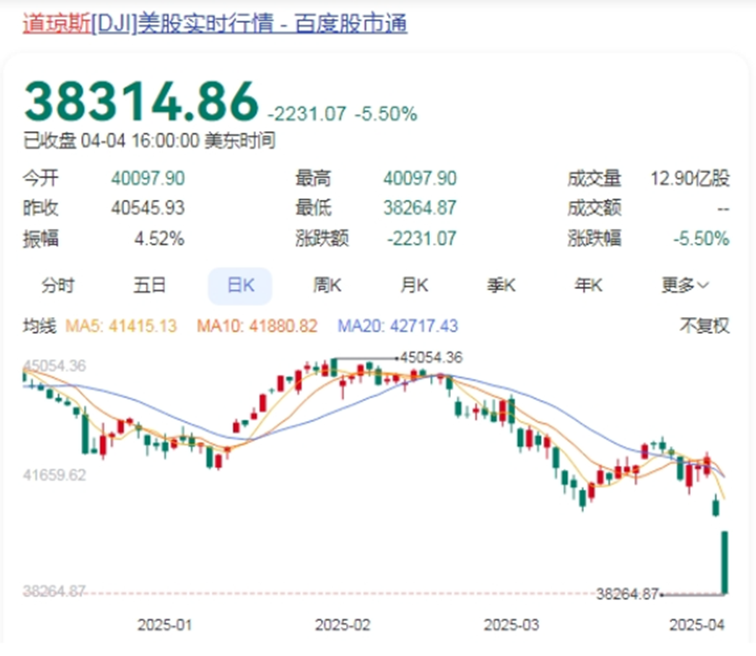Click the 最低 value 38264.87
This screenshot has width=756, height=656.
click(420, 208)
